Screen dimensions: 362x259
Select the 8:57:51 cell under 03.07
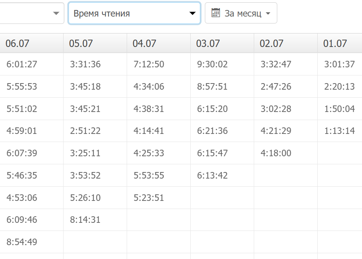[x=213, y=87]
